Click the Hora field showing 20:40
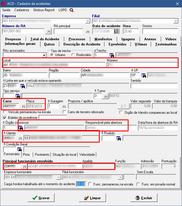The width and height of the screenshot is (182, 206). point(131,31)
